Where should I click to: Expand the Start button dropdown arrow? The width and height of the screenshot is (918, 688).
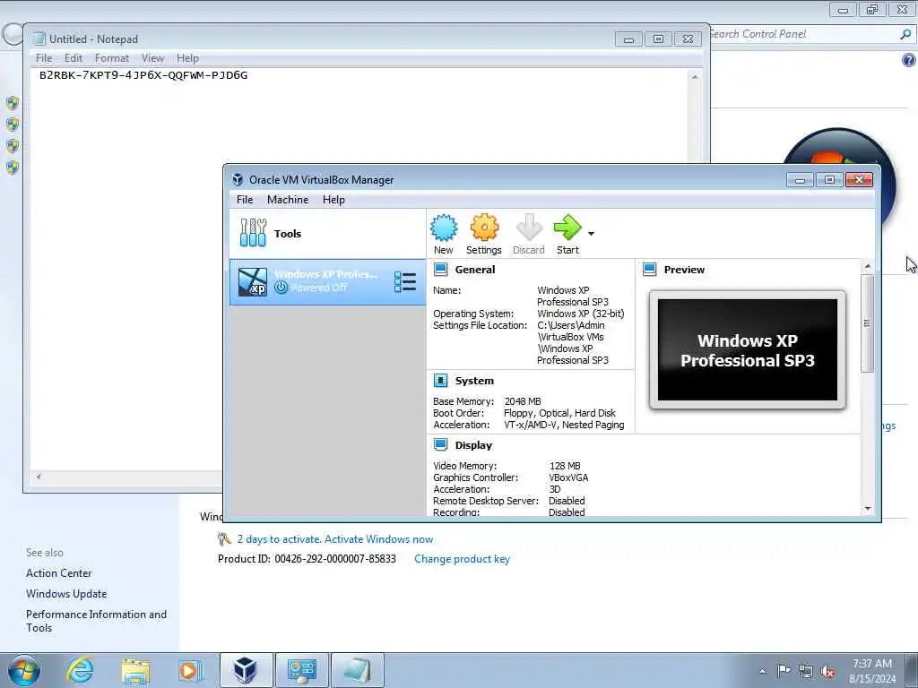tap(592, 234)
